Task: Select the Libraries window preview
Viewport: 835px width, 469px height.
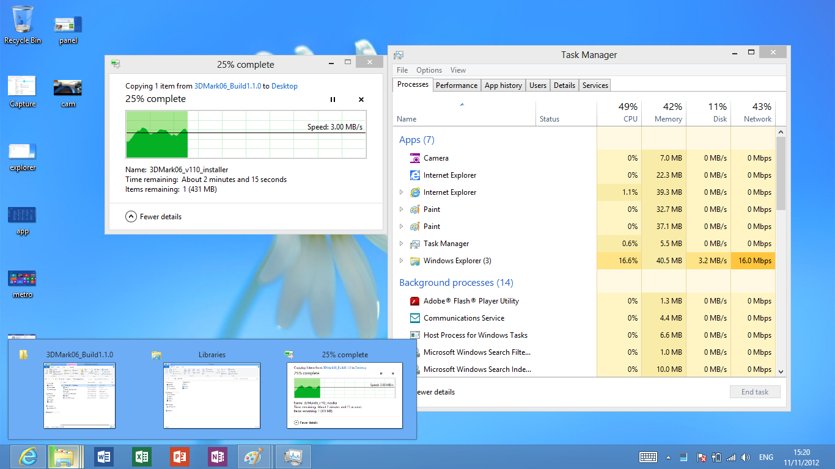Action: pos(212,395)
